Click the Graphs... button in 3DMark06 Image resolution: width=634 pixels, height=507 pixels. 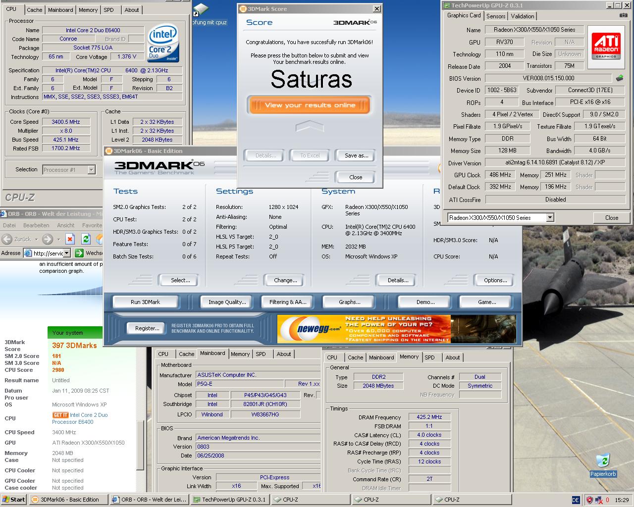point(349,302)
